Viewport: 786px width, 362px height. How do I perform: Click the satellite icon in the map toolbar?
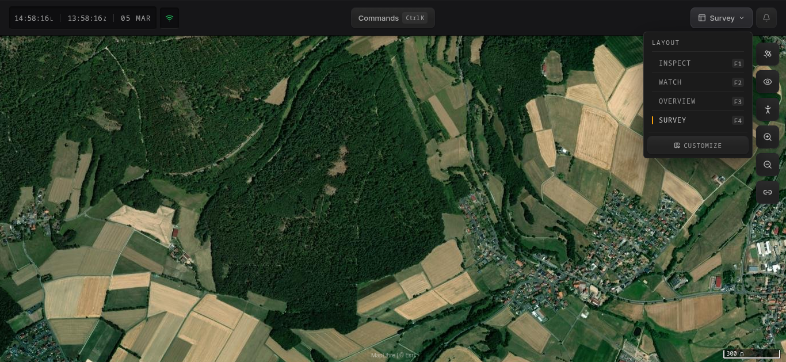tap(767, 54)
